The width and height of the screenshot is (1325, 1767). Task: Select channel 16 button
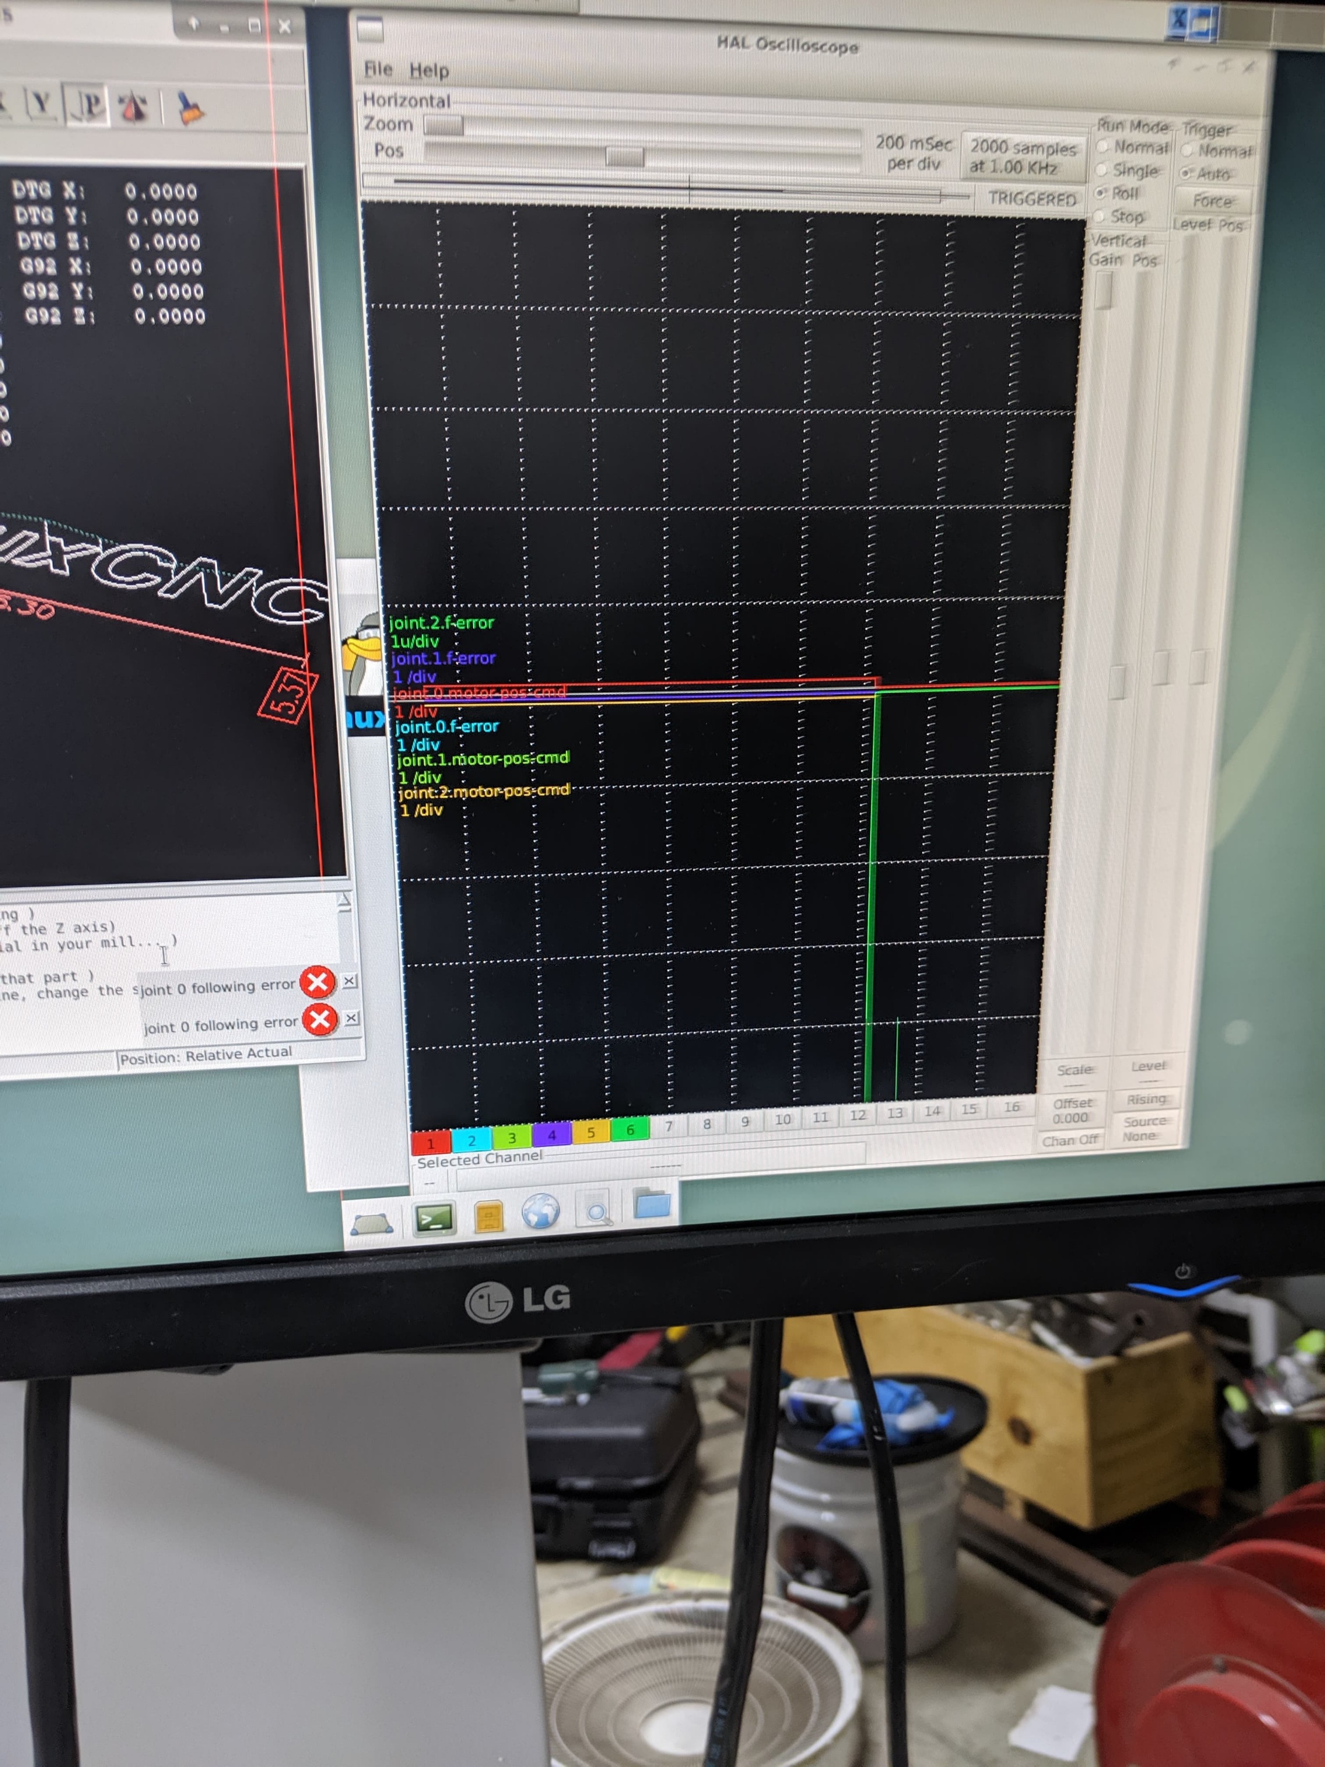coord(1011,1107)
